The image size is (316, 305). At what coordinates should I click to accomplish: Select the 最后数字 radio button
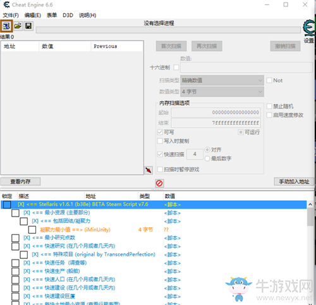pyautogui.click(x=207, y=158)
